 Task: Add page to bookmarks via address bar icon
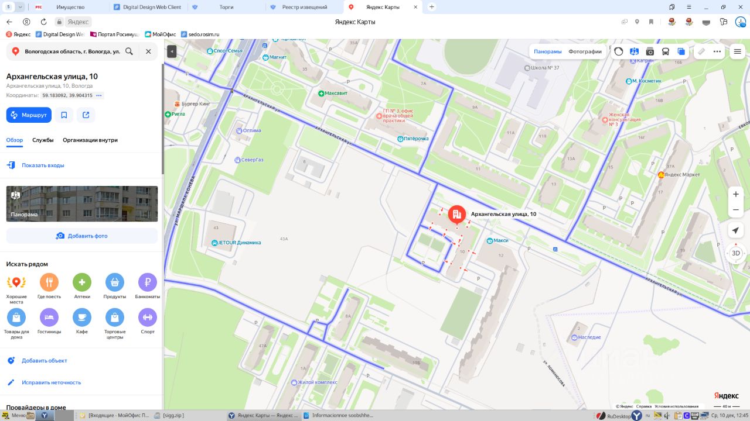[x=651, y=22]
